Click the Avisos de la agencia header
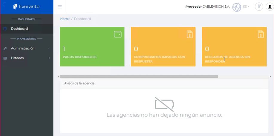Screen dimensions: 274x136 tap(164, 83)
